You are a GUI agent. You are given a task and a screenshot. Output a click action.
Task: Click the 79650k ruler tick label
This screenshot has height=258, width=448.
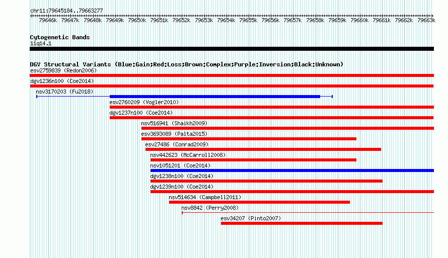pyautogui.click(x=137, y=20)
